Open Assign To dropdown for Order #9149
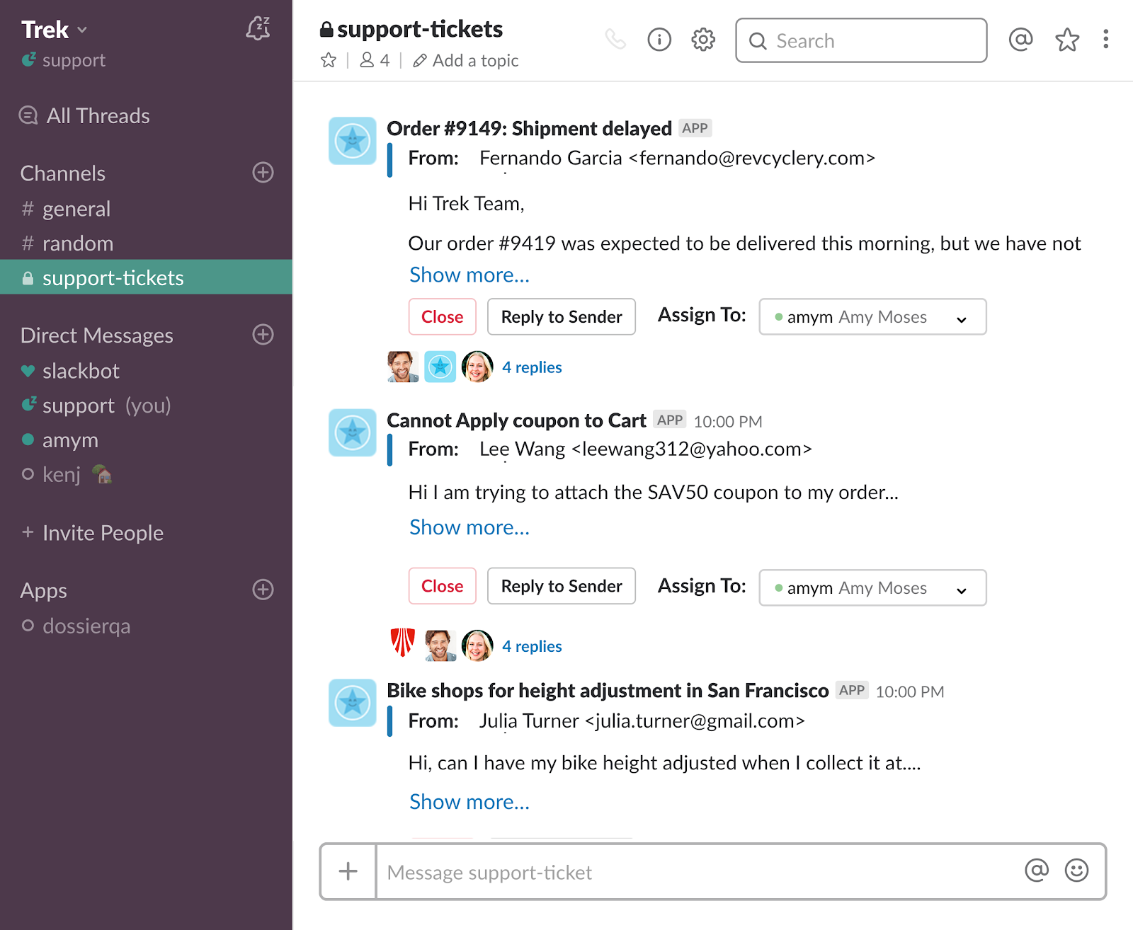 coord(872,316)
